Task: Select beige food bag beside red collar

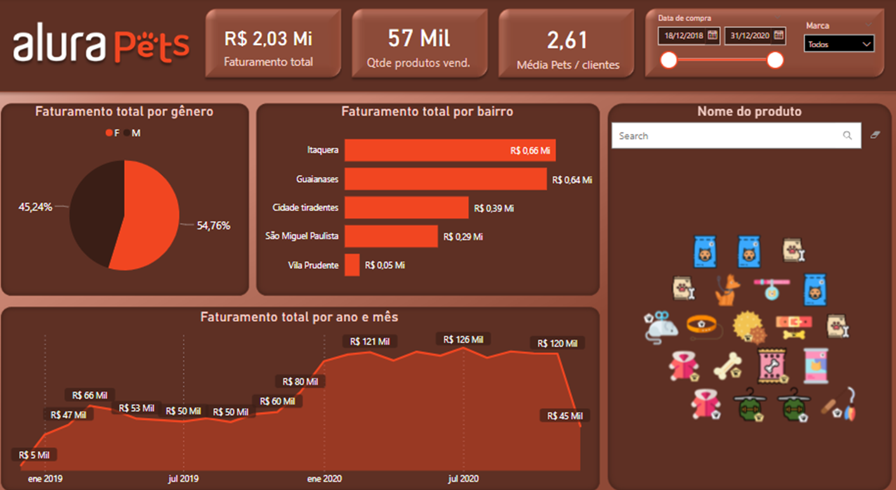Action: coord(838,326)
